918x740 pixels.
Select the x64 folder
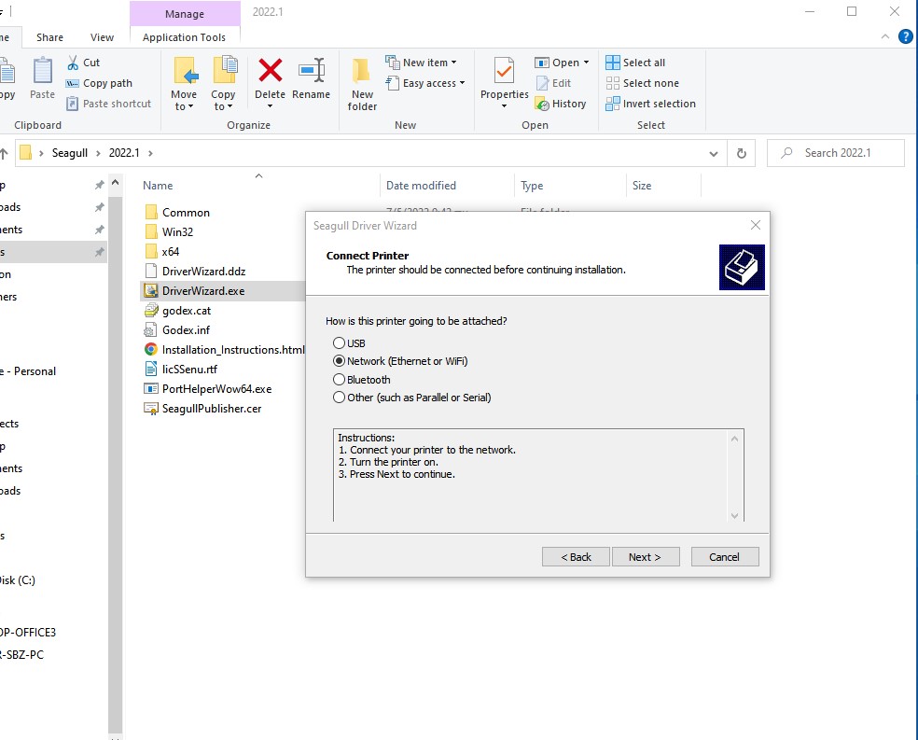(162, 252)
